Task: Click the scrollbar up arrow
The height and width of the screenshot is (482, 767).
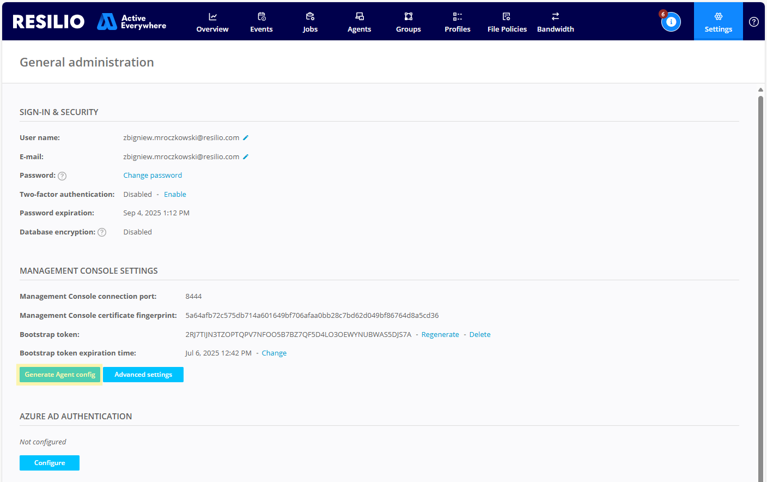Action: (x=760, y=90)
